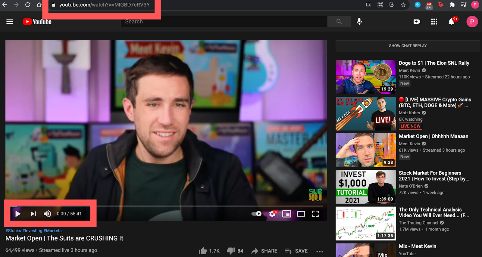Reload the page with the refresh icon

tap(28, 5)
